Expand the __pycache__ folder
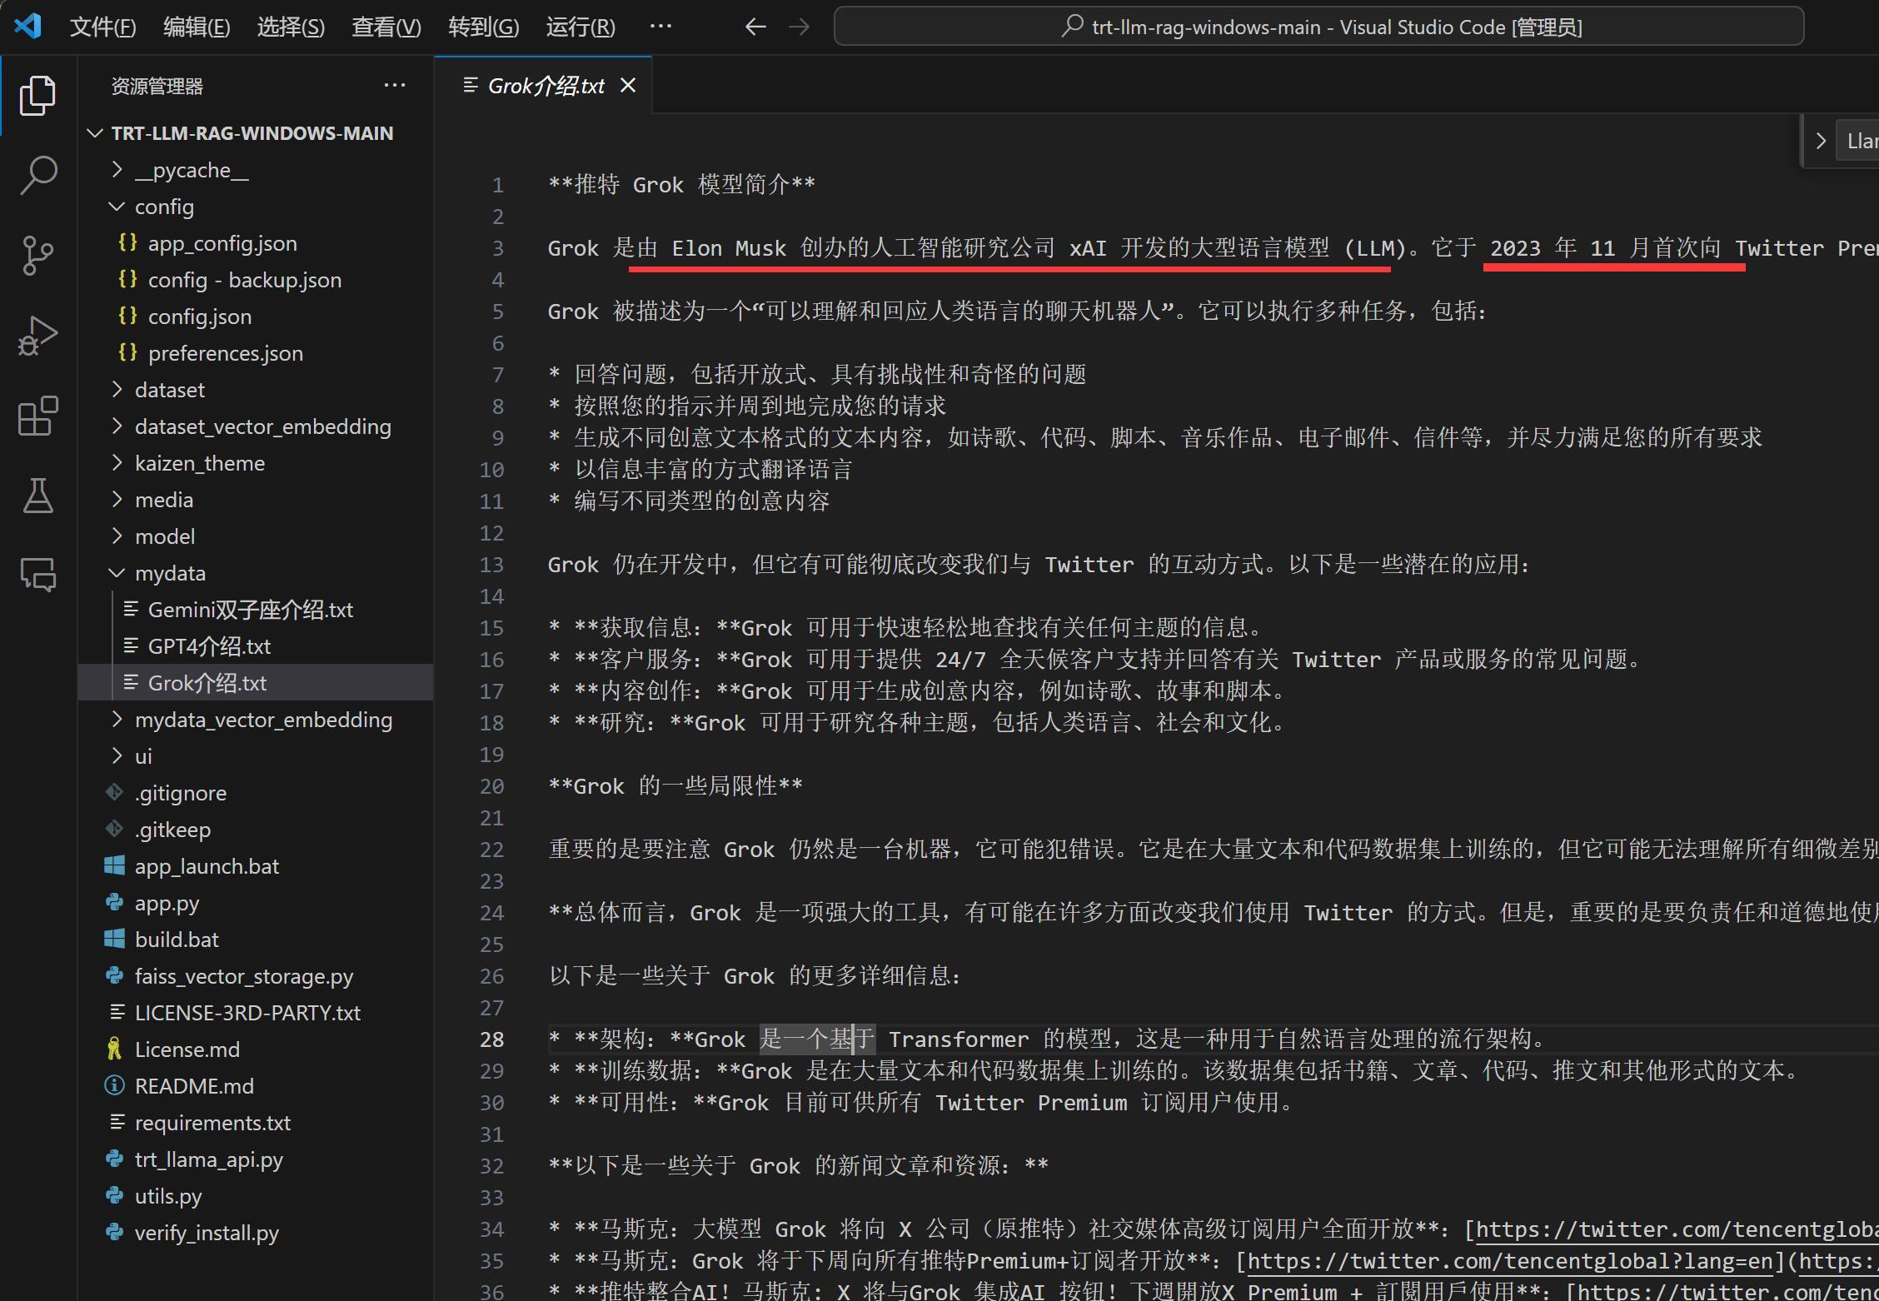 click(x=255, y=170)
